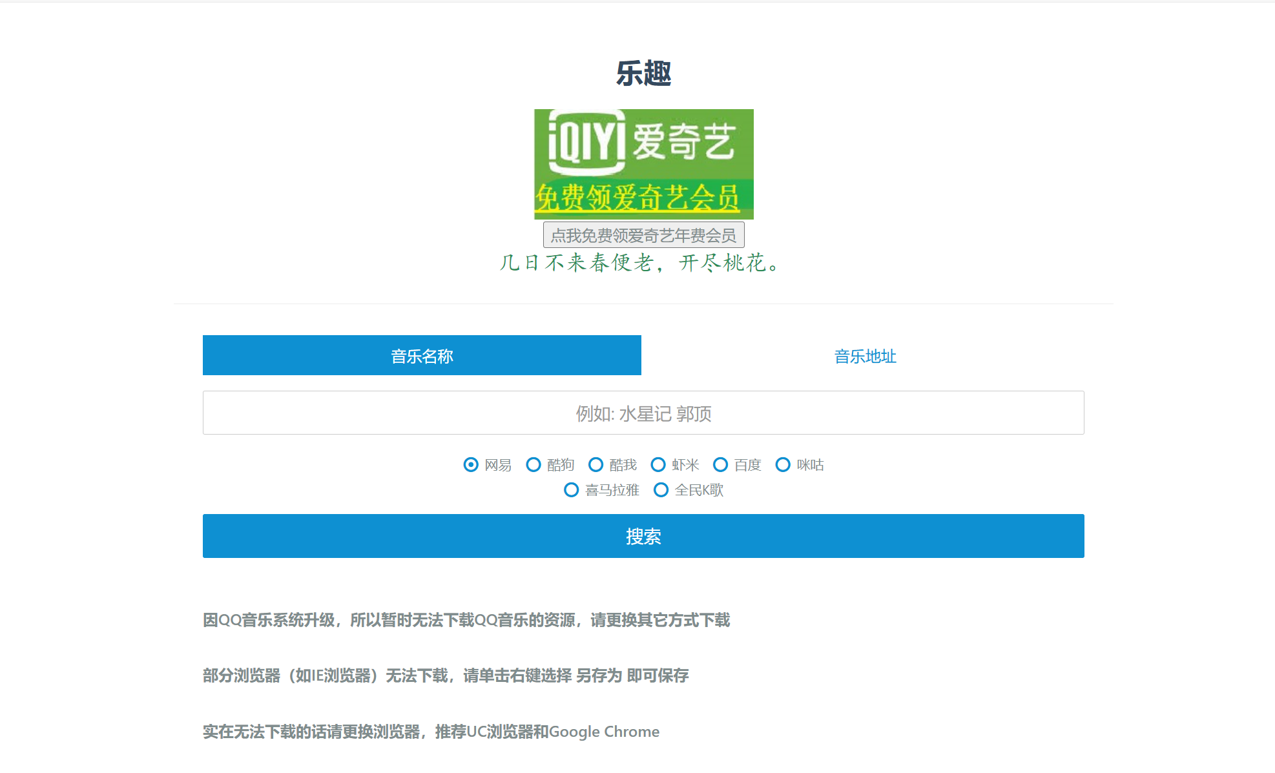Click the IE浏览器 download tip text
Screen dimensions: 1275x773
446,675
